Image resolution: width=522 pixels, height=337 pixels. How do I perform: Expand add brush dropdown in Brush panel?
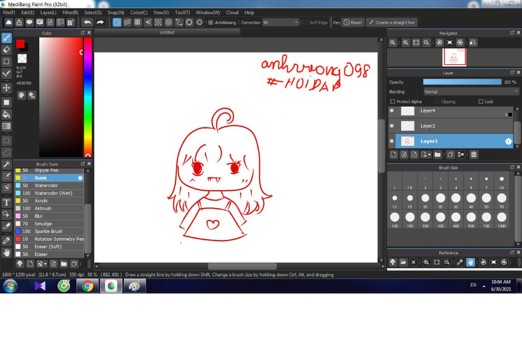pyautogui.click(x=45, y=264)
